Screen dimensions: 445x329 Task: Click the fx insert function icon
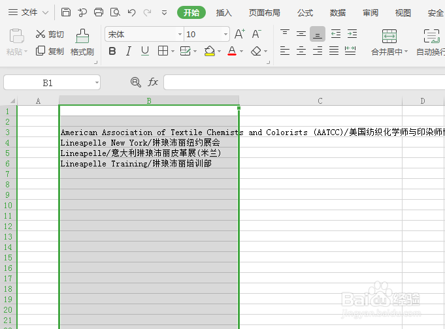click(153, 82)
